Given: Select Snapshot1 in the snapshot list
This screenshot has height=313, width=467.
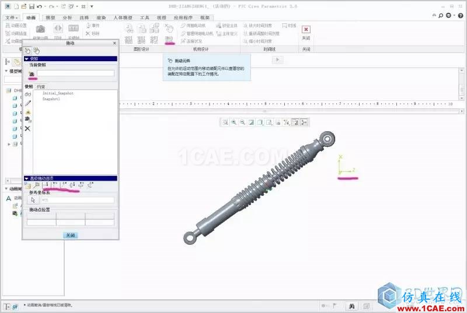Looking at the screenshot, I should pyautogui.click(x=51, y=99).
